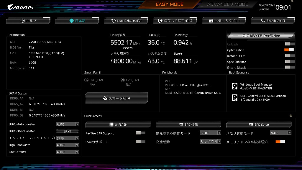Screen dimensions: 302x170
Task: Open メモリ起動モード dropdown
Action: pos(281,133)
